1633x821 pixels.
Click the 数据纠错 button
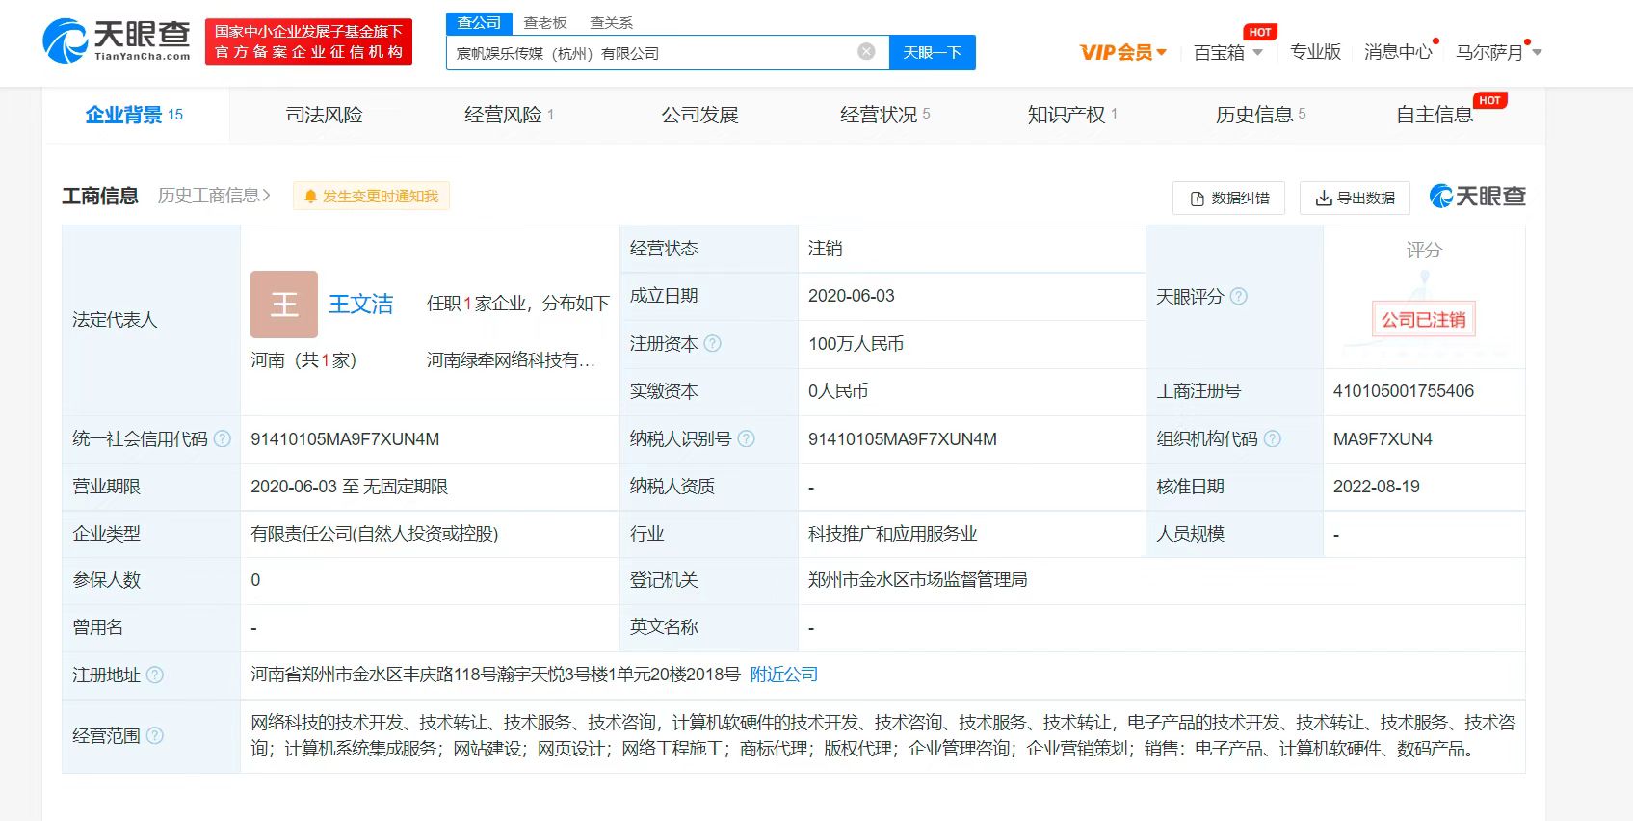tap(1228, 198)
